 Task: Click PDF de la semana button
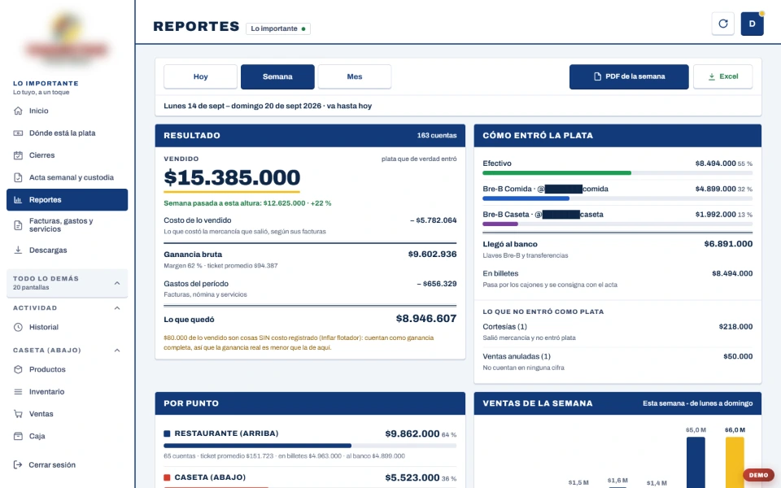(629, 76)
